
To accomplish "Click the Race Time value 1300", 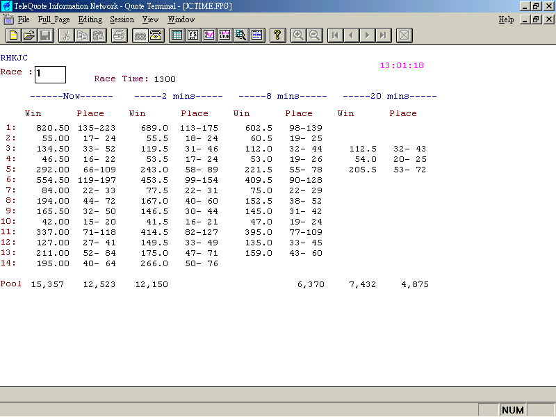I will pyautogui.click(x=165, y=79).
